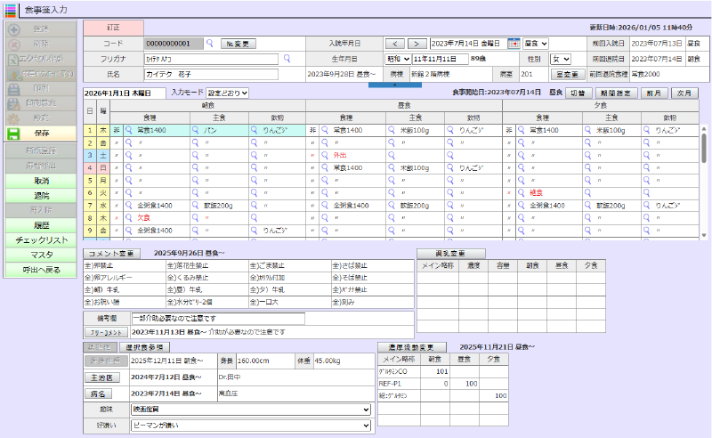Open the application menu icon at top-left
The width and height of the screenshot is (712, 438).
point(10,10)
